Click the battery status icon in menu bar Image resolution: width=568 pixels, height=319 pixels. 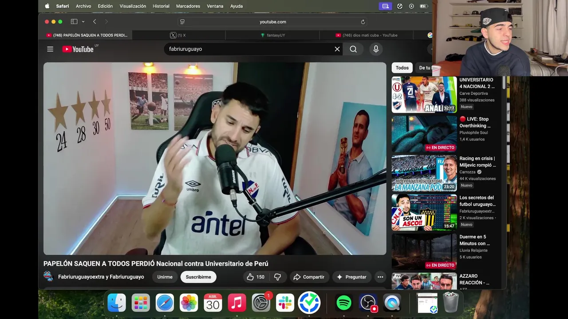point(423,6)
